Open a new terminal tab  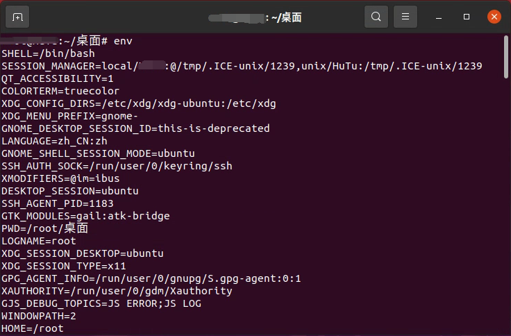click(x=17, y=17)
